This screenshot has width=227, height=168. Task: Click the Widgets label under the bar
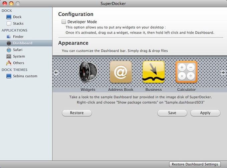[88, 90]
